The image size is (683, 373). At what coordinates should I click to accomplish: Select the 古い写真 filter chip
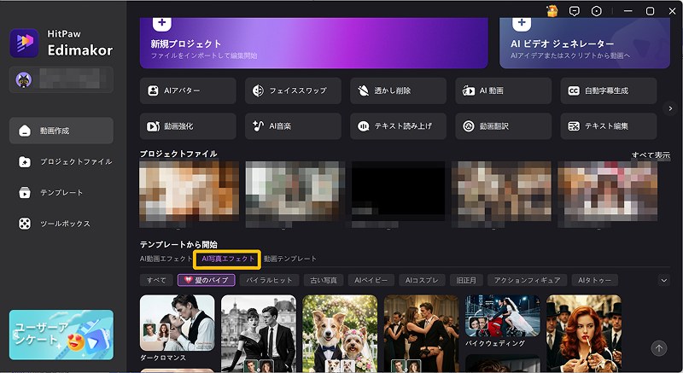(x=324, y=280)
